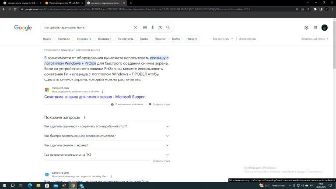Open the 'Все фильтры' dropdown
This screenshot has width=336, height=189.
click(223, 39)
